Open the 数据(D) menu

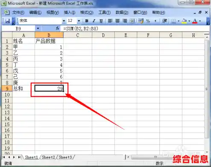click(122, 12)
